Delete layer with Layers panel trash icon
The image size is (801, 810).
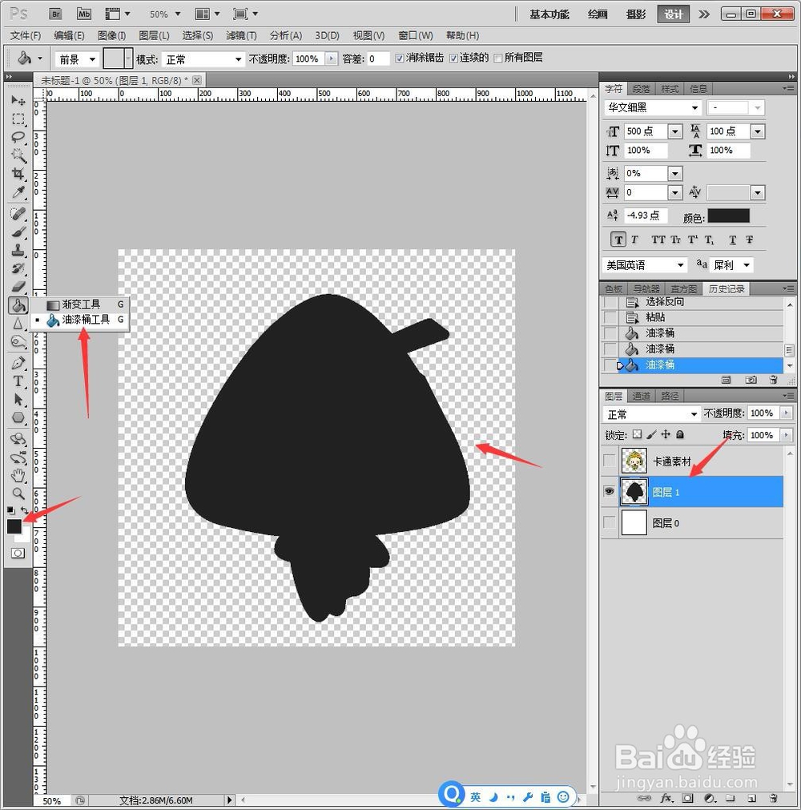click(x=773, y=798)
